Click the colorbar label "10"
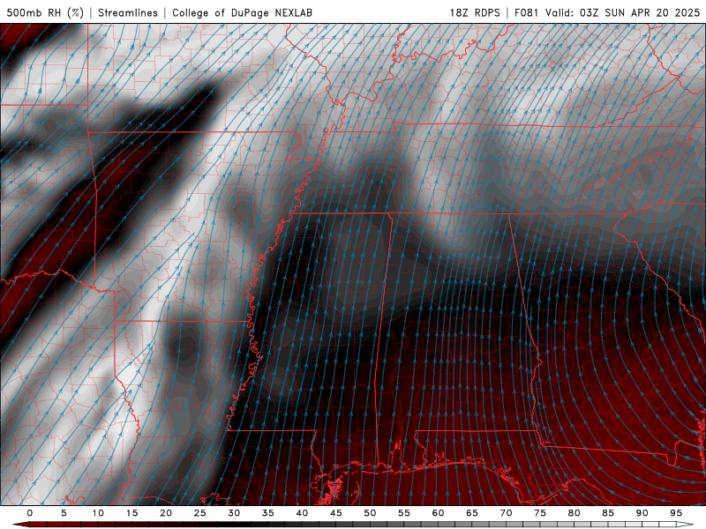706x529 pixels. pos(98,513)
